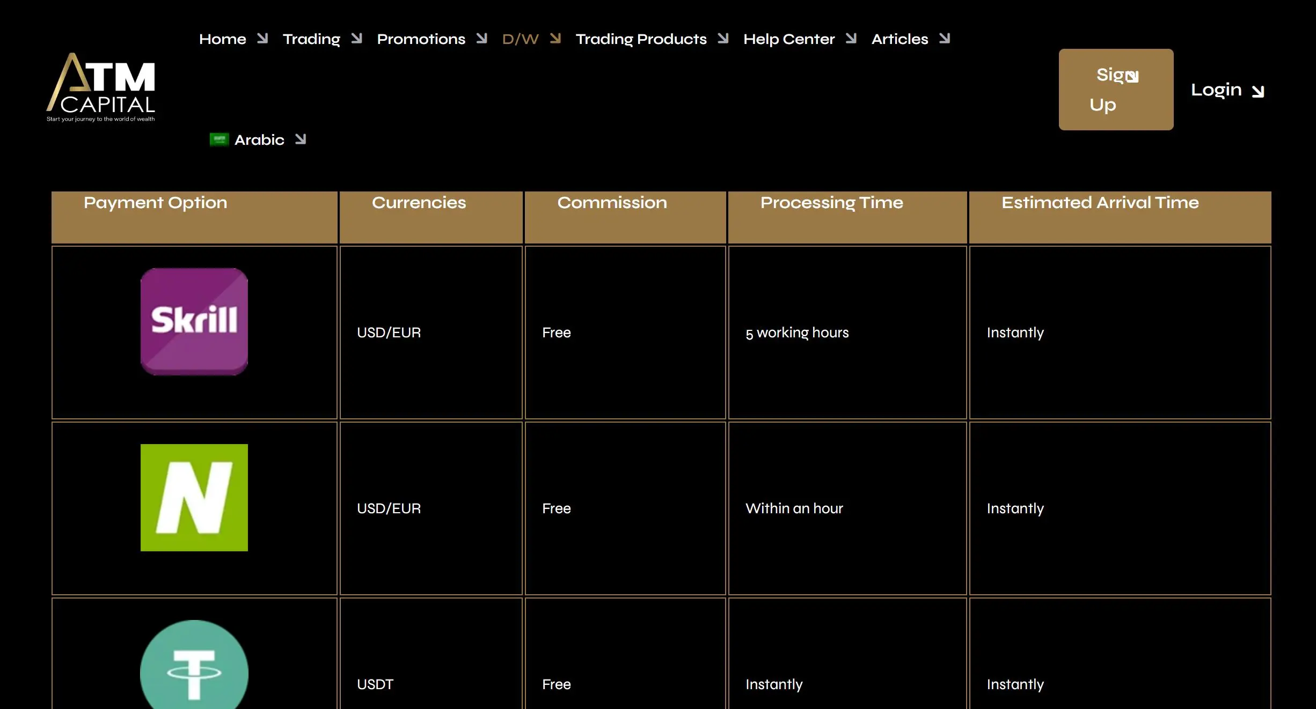
Task: Click the Tether USDT logo
Action: coord(194,665)
